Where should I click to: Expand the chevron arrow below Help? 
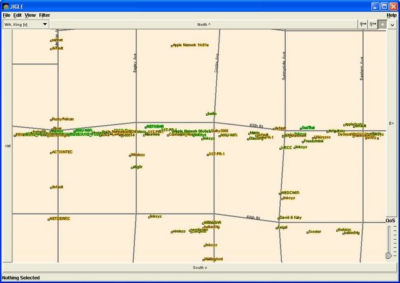point(392,24)
